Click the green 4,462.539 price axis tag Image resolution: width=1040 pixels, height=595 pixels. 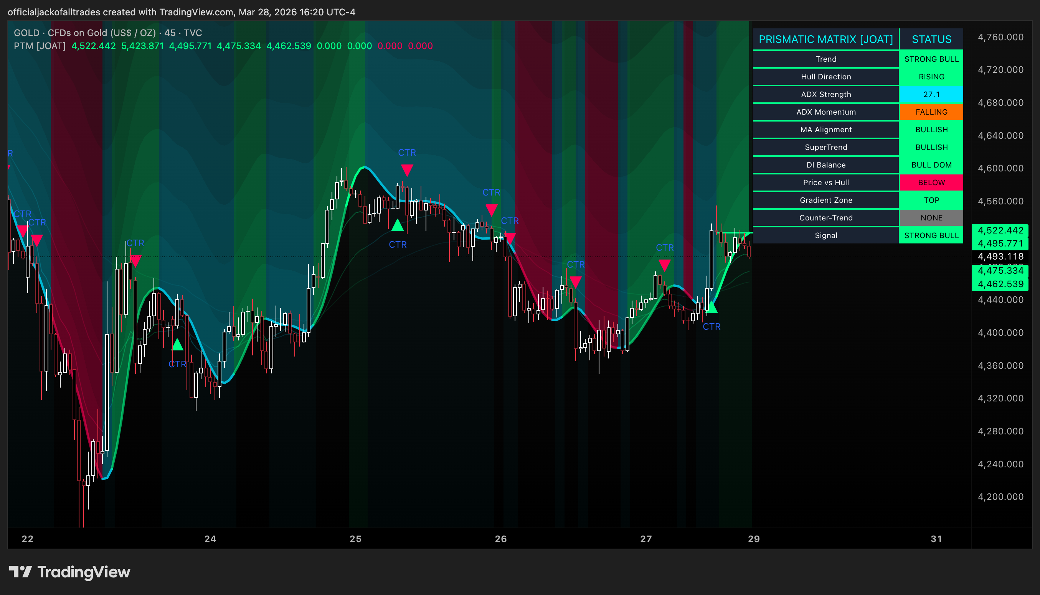[x=1000, y=284]
